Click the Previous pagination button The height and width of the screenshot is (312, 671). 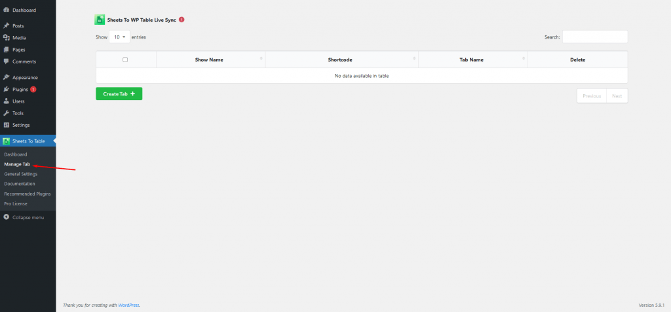(x=592, y=96)
